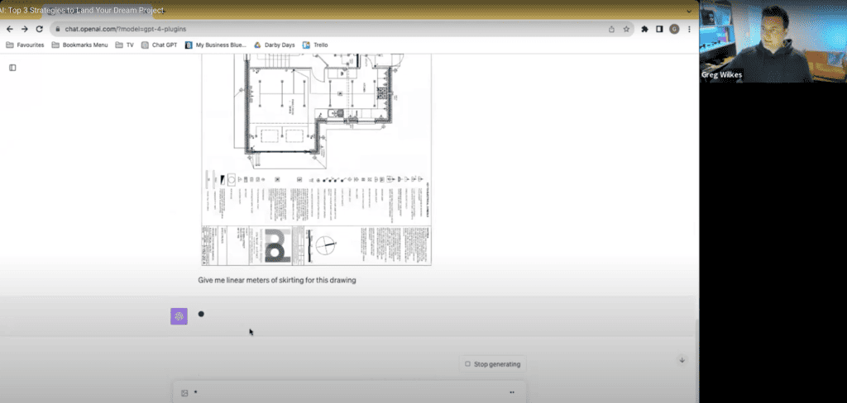Click the Stop generating button
This screenshot has height=403, width=847.
493,364
